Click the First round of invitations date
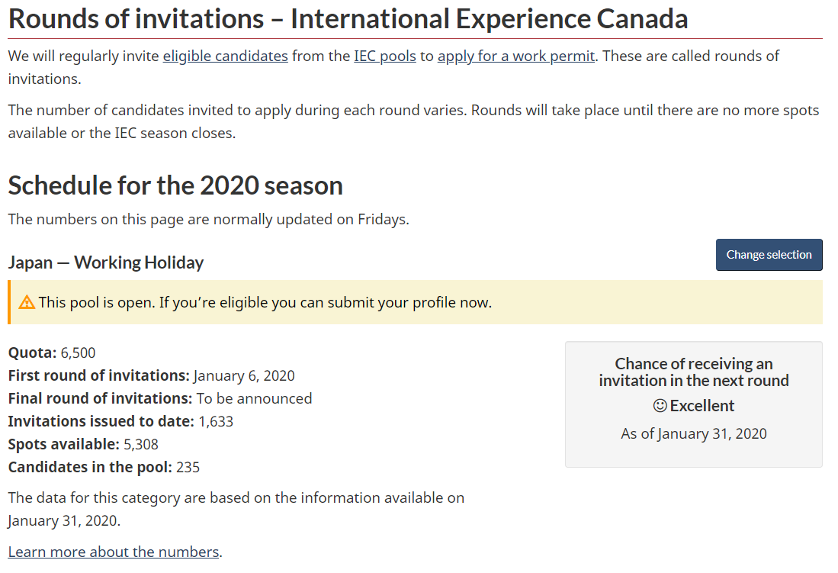Screen dimensions: 838x573 click(x=244, y=375)
